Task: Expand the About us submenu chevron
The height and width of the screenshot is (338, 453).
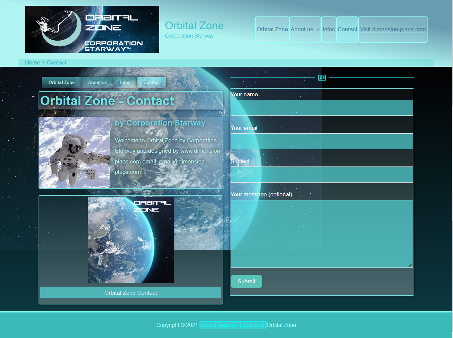Action: (318, 30)
